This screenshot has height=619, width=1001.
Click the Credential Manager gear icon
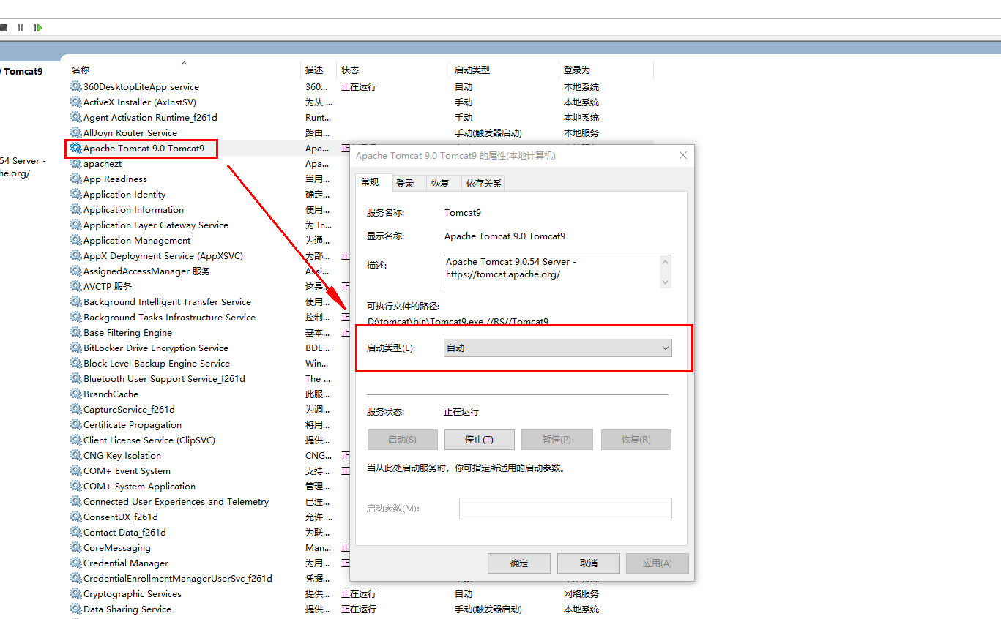coord(76,563)
